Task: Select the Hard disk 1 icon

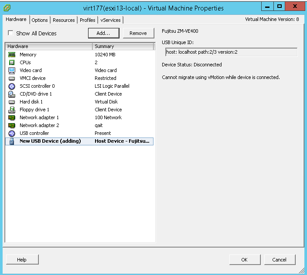Action: pos(12,102)
